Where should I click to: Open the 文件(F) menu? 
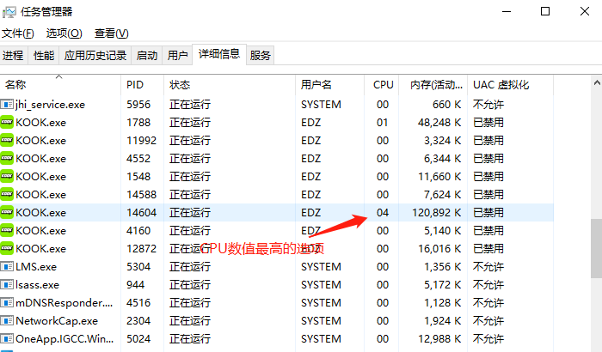point(18,33)
